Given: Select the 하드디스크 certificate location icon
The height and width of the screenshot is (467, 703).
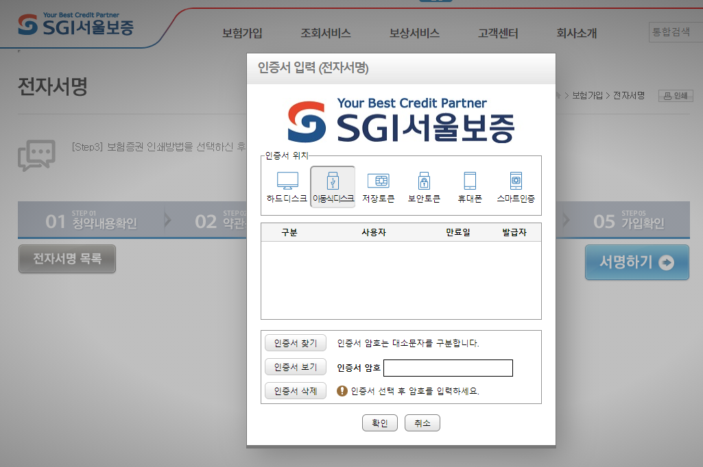Looking at the screenshot, I should click(x=287, y=187).
